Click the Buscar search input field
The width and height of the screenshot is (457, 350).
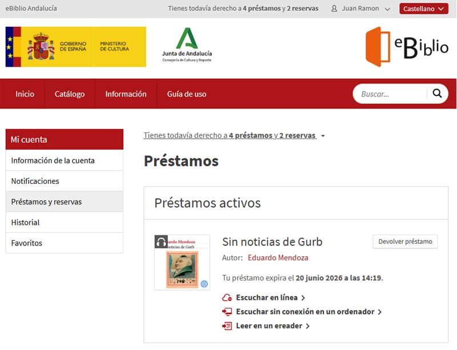[390, 94]
